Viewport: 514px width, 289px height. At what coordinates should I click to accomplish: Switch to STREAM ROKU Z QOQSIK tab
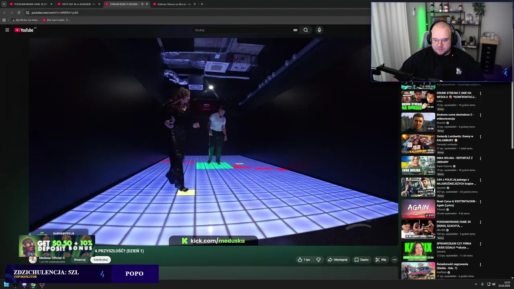(126, 4)
